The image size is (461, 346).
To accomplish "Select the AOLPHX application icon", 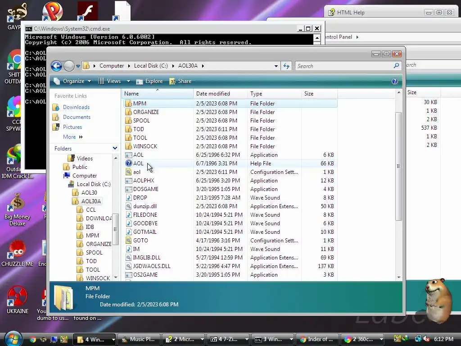I will pyautogui.click(x=128, y=180).
